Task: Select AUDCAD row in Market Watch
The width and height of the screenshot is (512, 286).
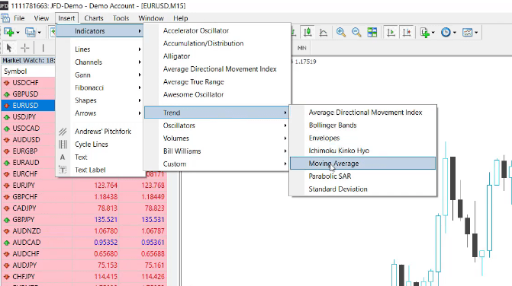Action: tap(84, 243)
